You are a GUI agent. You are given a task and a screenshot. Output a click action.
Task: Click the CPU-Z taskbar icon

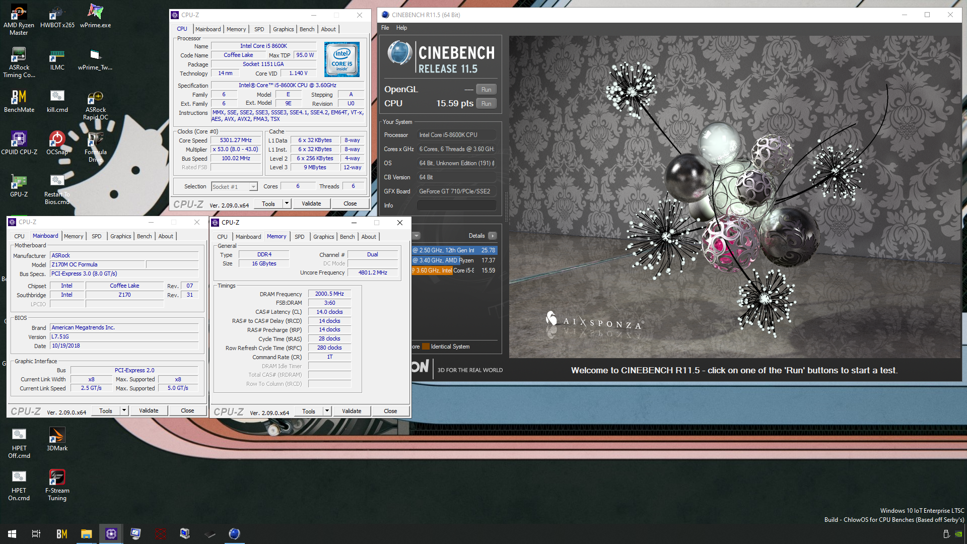[111, 533]
